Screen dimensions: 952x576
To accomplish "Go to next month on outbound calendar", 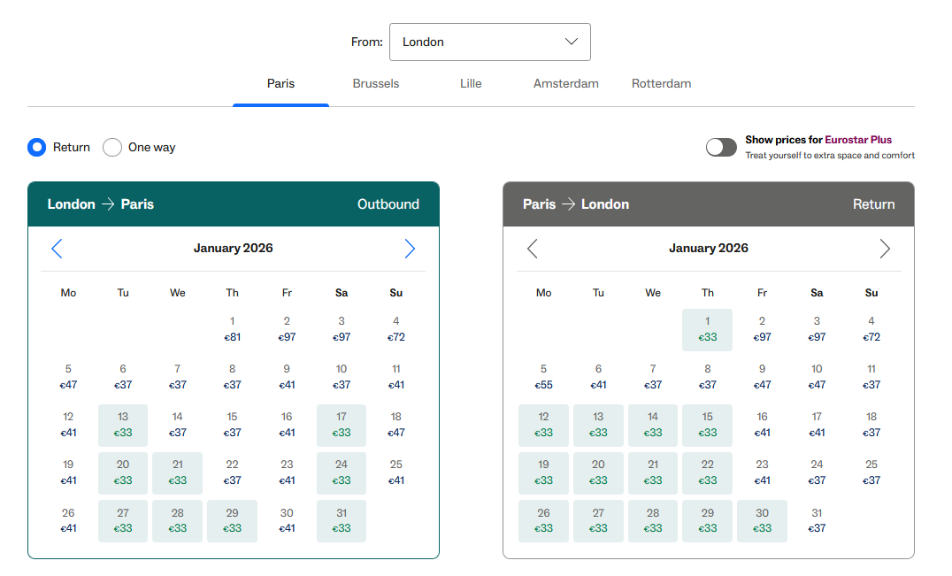I will click(x=410, y=249).
